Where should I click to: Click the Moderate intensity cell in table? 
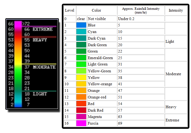point(173,74)
